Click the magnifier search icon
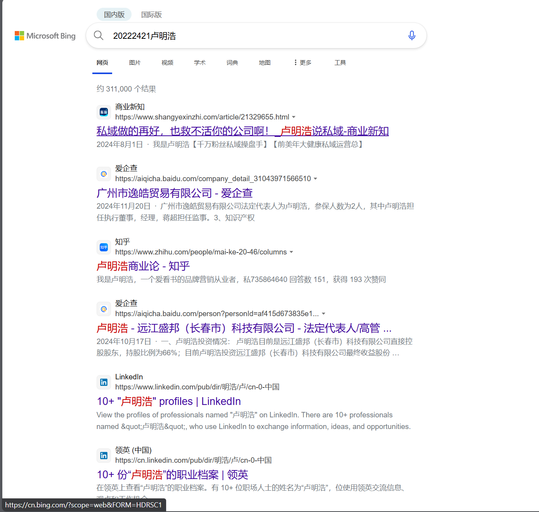Screen dimensions: 539x512 coord(99,35)
